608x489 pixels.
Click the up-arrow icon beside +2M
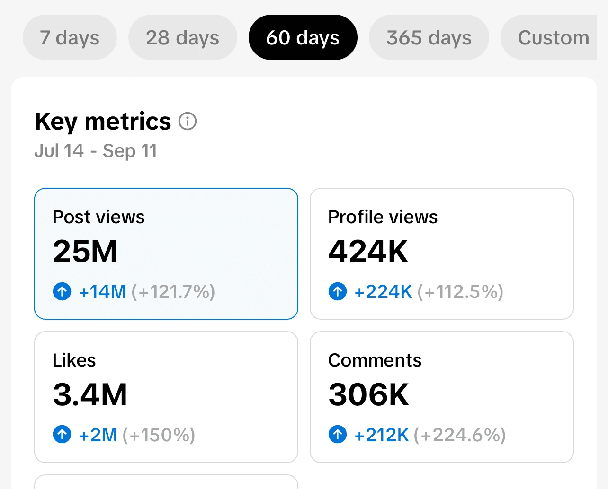tap(62, 434)
